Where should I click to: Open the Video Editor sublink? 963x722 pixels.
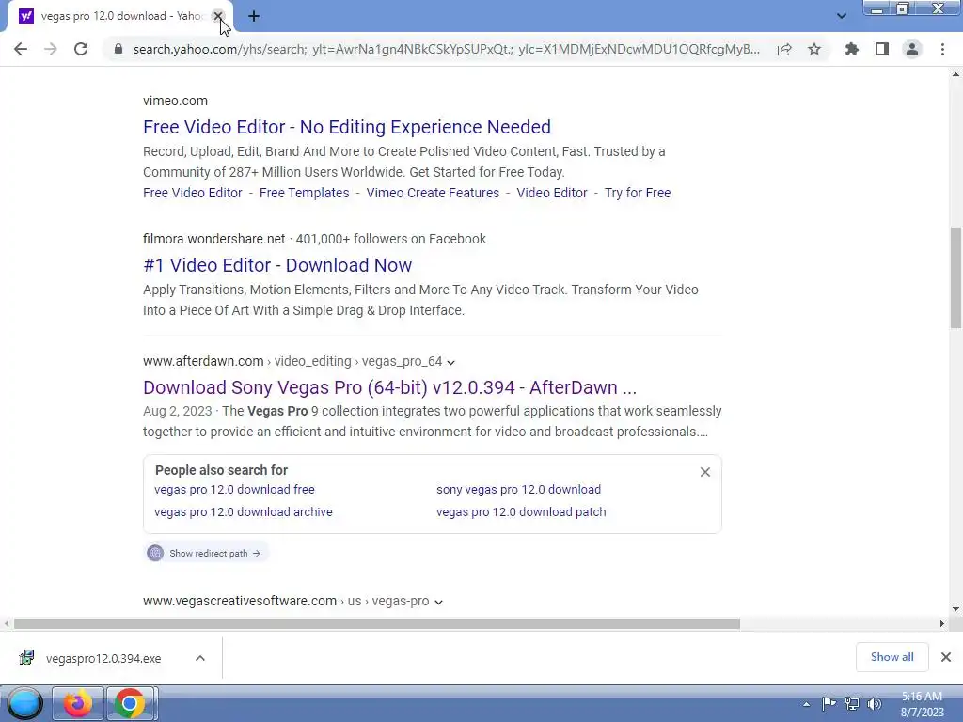click(552, 193)
